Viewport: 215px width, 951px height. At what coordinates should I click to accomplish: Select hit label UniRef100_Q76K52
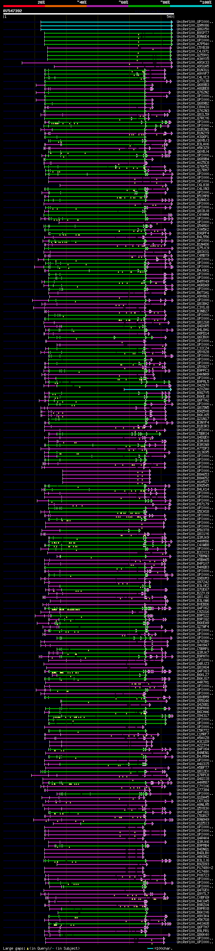coord(193,167)
